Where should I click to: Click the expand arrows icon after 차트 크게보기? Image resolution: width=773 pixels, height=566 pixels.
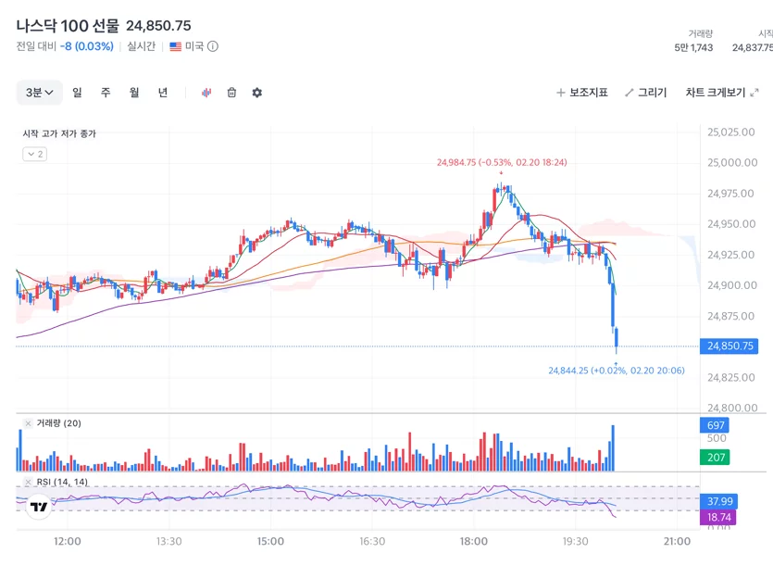[754, 93]
